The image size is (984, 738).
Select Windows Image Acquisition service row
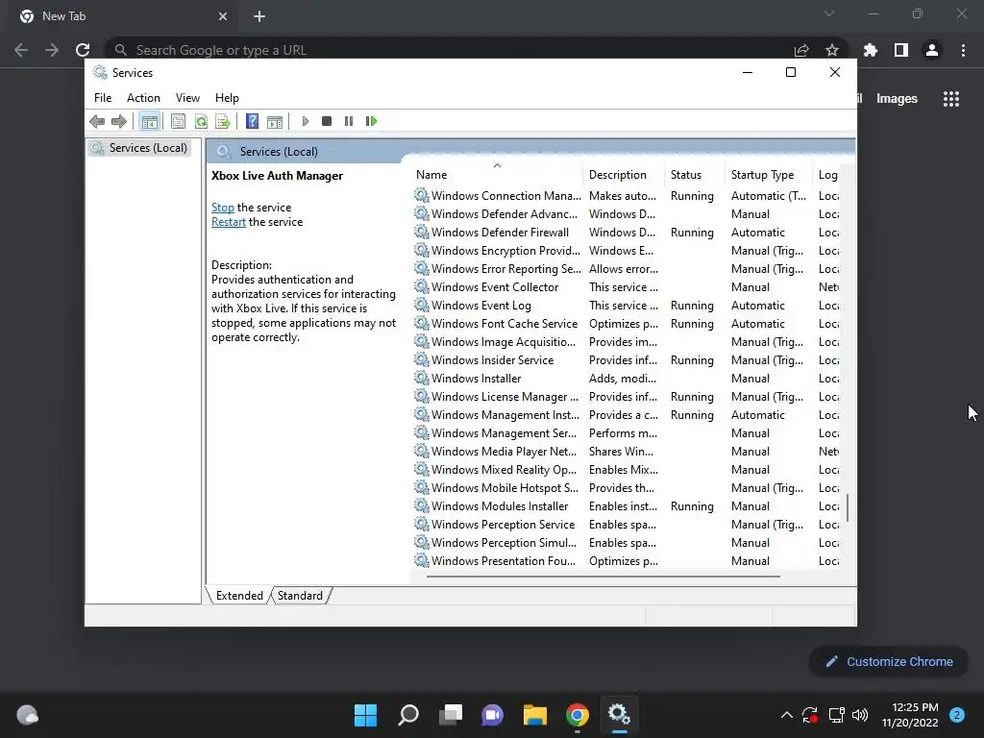627,341
